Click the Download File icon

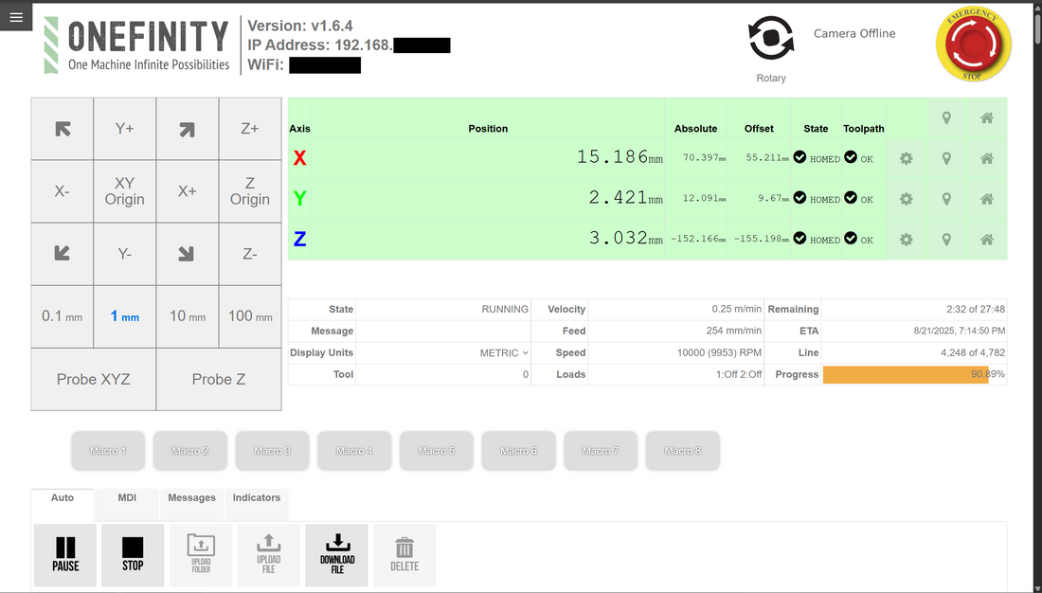pos(336,554)
